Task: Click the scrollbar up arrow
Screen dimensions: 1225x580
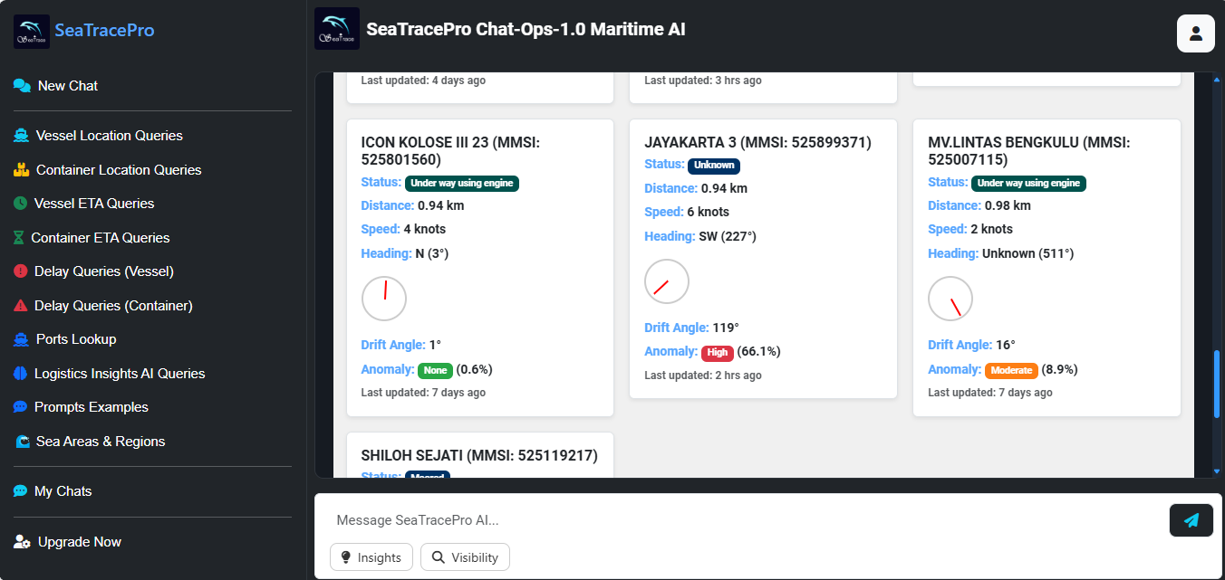Action: (1217, 79)
